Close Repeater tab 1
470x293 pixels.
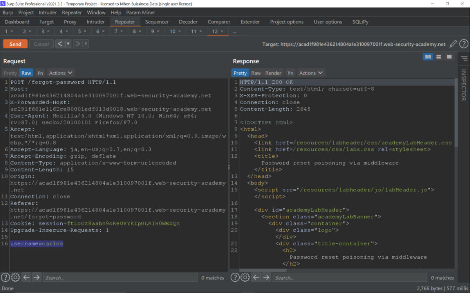click(12, 31)
